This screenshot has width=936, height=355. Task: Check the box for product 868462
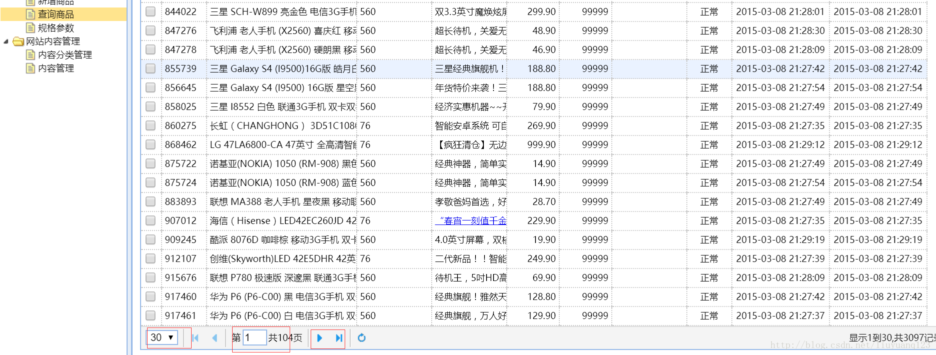point(151,144)
